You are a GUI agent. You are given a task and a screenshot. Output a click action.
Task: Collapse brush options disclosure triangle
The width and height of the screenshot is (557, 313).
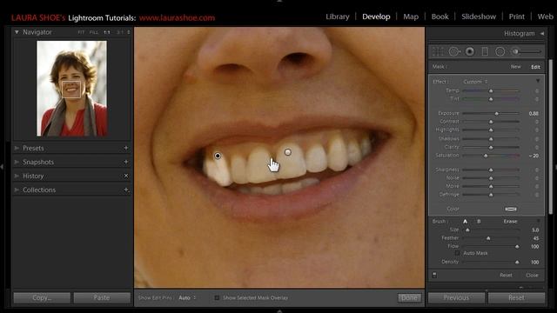pyautogui.click(x=538, y=221)
